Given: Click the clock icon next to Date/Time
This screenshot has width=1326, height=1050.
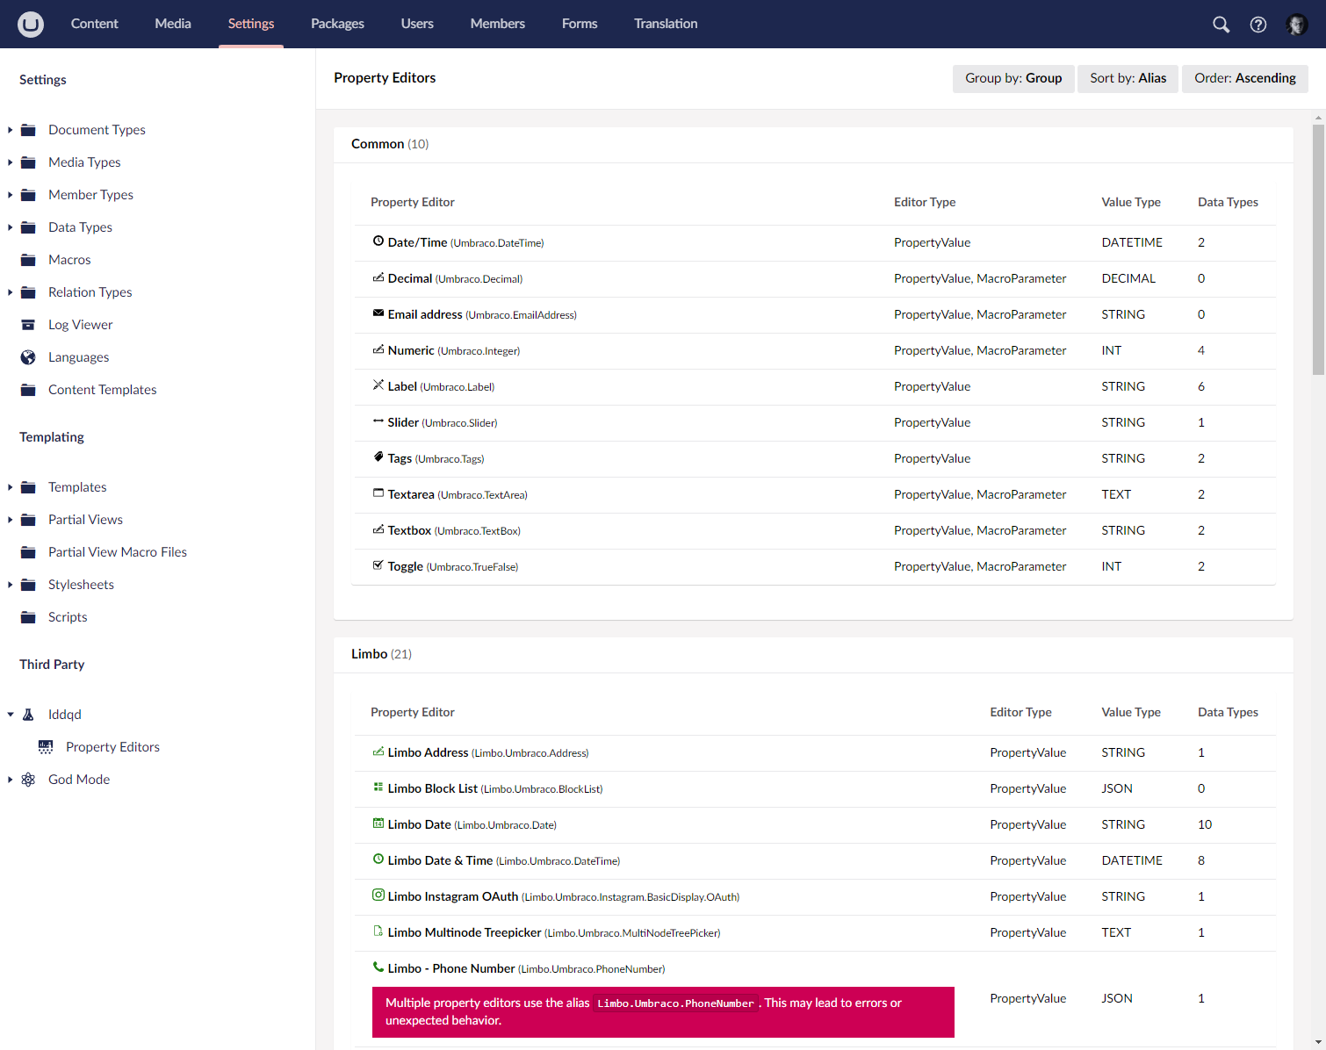Looking at the screenshot, I should [x=378, y=241].
